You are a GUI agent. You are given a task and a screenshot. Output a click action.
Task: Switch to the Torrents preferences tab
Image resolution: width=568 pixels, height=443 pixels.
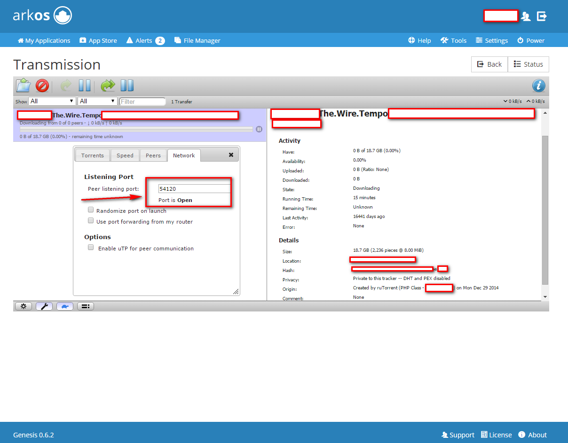point(93,155)
